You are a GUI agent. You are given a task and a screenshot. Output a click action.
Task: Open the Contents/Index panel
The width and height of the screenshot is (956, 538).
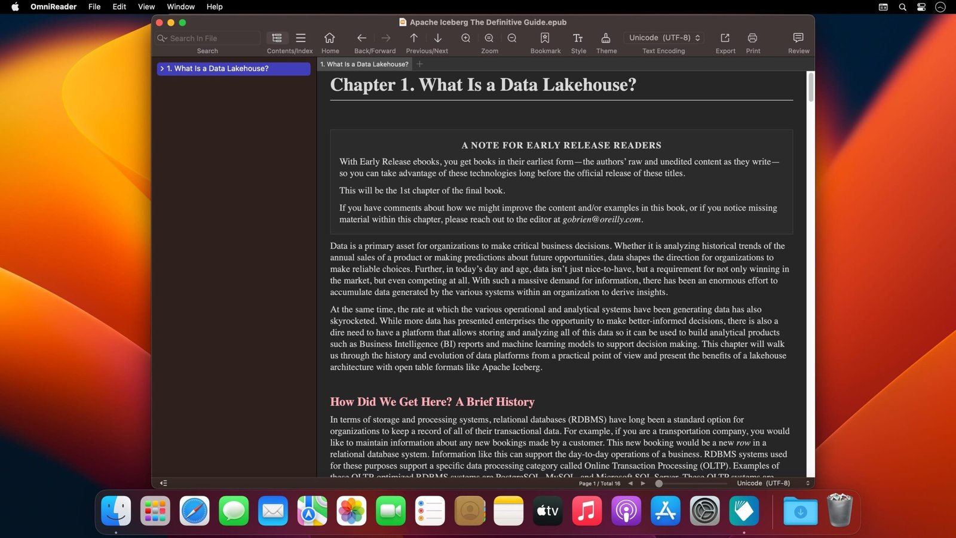point(277,38)
